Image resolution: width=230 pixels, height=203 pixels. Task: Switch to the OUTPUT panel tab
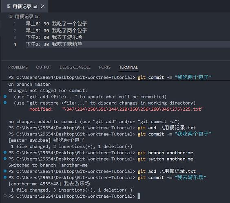pyautogui.click(x=44, y=67)
